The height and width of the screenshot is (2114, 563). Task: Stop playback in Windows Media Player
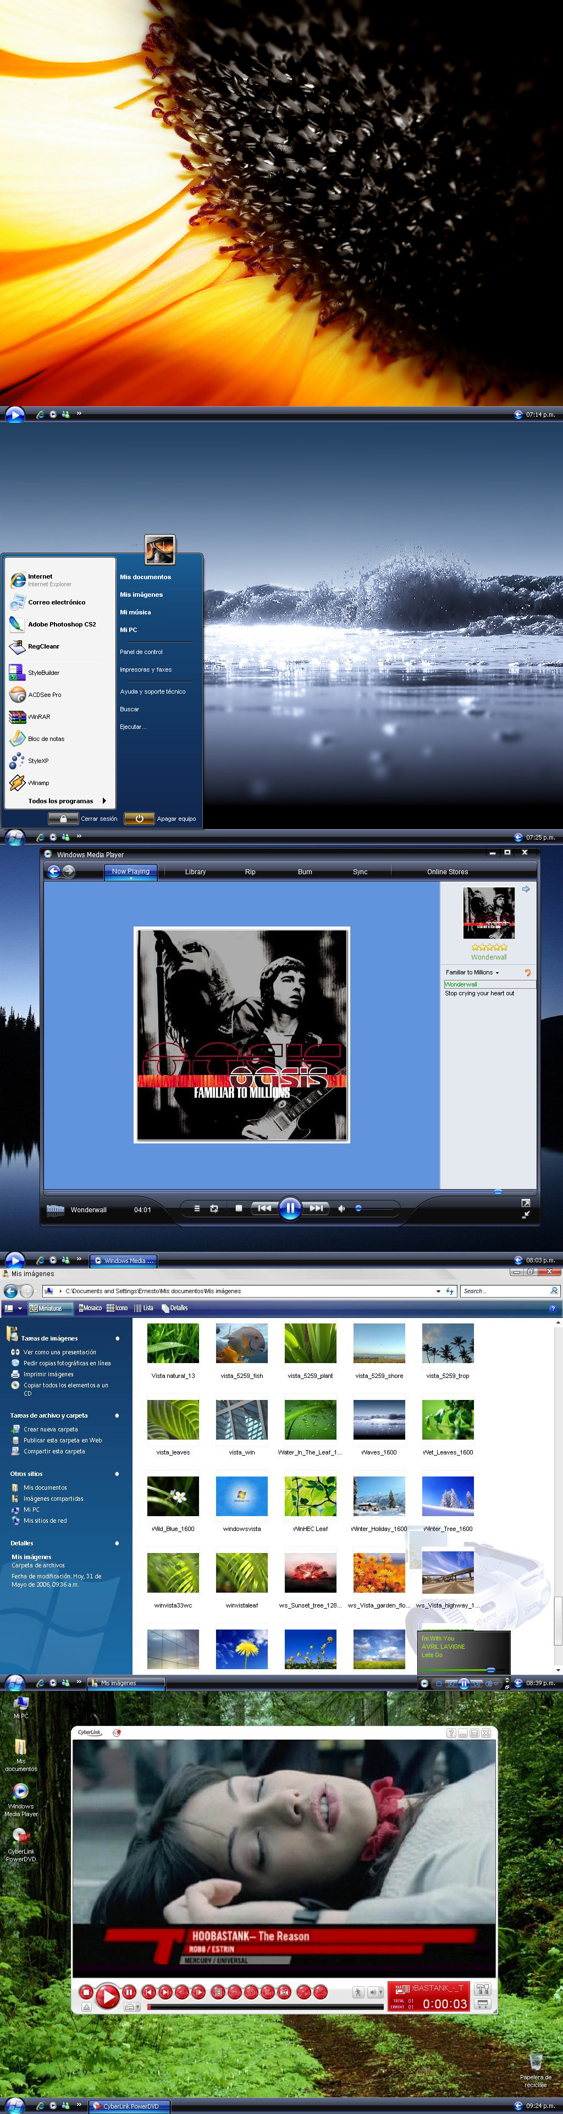[x=239, y=1208]
